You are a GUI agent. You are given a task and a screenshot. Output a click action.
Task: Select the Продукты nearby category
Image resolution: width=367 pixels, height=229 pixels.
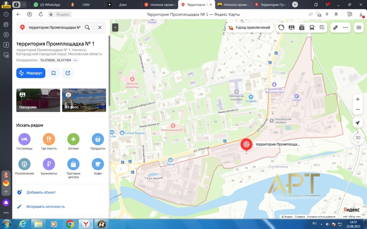click(98, 142)
